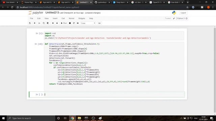Open the Chrome three-dot menu
This screenshot has height=121, width=216.
pos(213,7)
